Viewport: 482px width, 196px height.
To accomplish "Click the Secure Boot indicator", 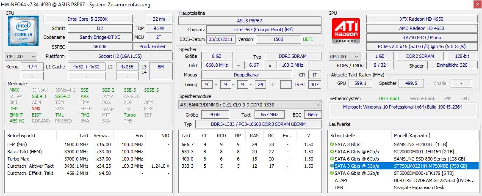I will click(422, 98).
